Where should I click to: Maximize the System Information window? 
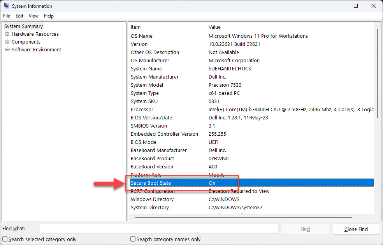click(356, 6)
